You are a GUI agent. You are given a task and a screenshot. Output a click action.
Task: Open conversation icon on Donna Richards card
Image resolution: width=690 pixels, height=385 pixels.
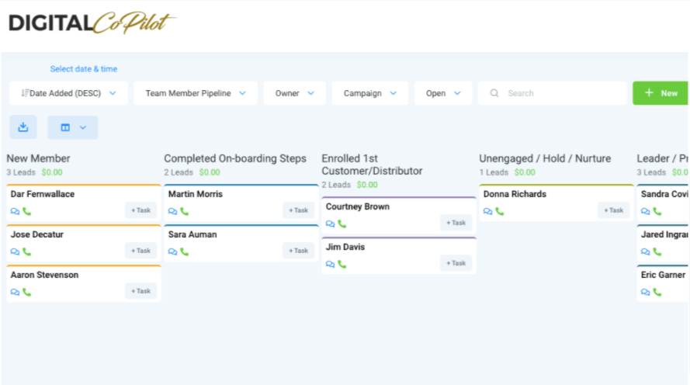[x=487, y=212]
